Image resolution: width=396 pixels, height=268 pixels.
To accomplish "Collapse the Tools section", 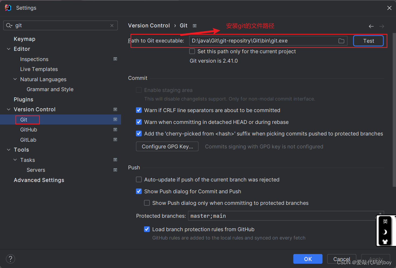I will (8, 150).
